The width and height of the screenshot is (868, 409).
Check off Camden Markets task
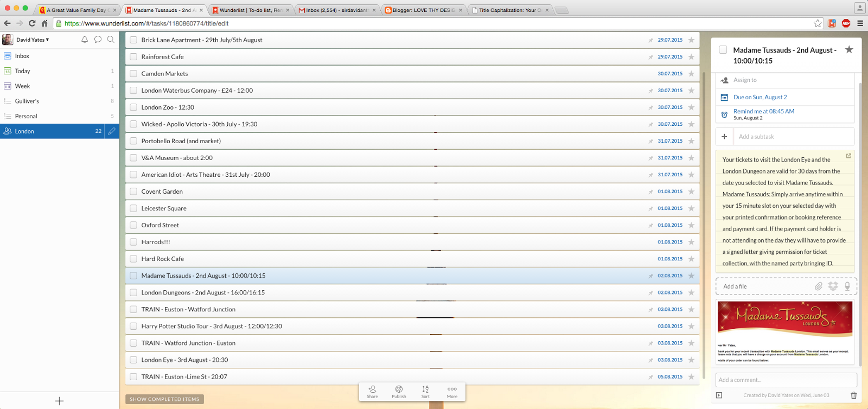133,74
